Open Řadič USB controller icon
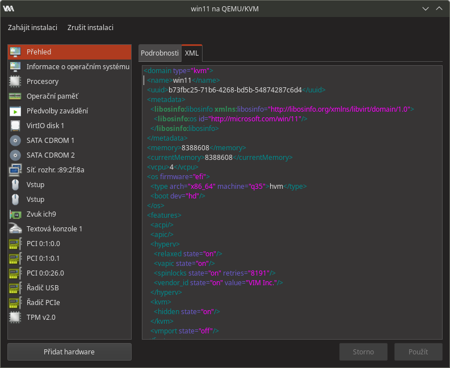Screen dimensions: 450x368 15,288
